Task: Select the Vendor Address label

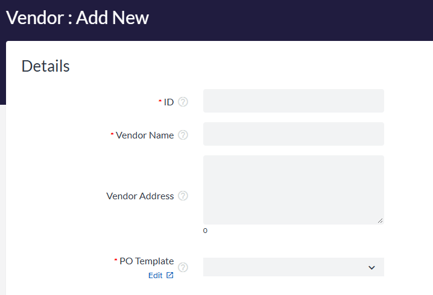Action: point(140,196)
